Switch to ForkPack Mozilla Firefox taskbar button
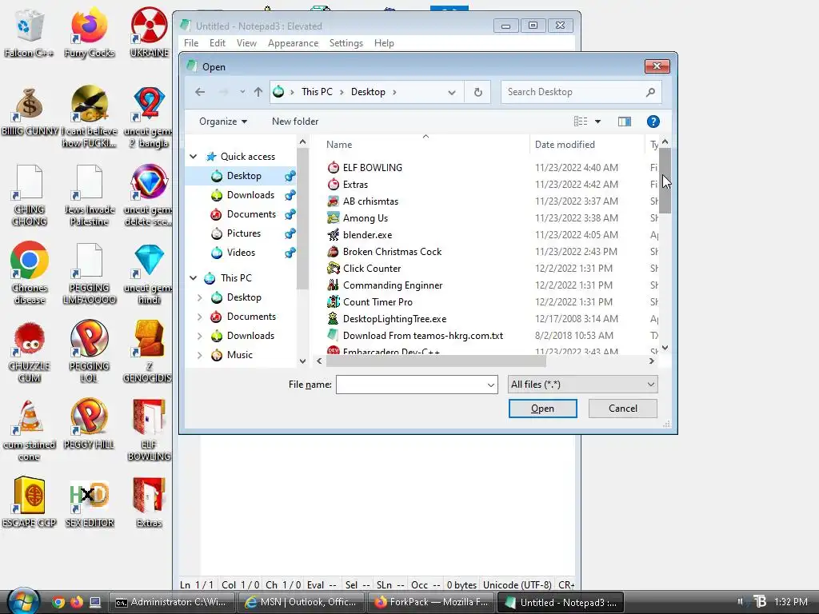 [x=431, y=602]
